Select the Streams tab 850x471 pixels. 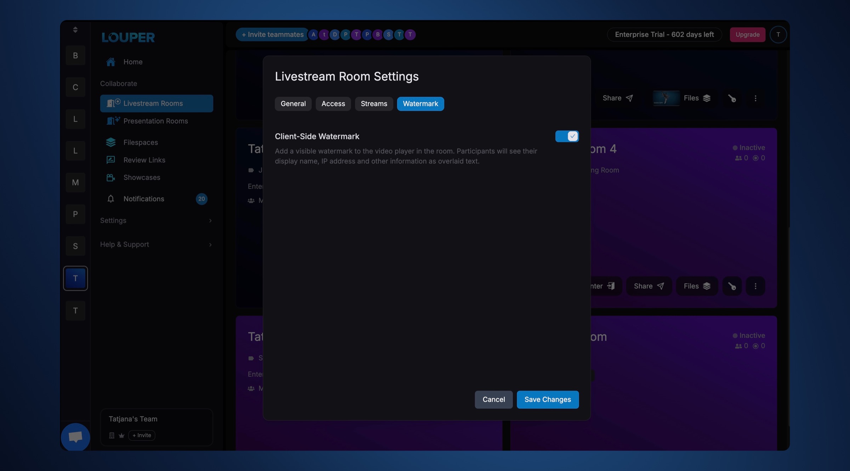point(374,104)
